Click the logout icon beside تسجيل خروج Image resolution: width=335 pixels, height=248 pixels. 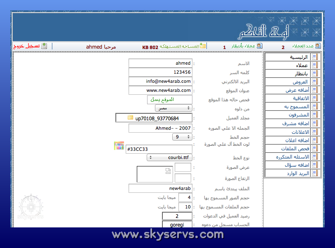(x=44, y=47)
